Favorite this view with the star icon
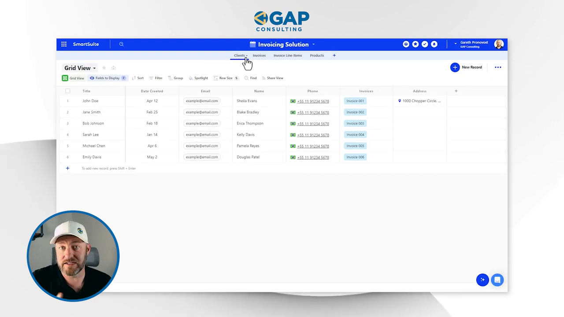The image size is (564, 317). pyautogui.click(x=104, y=68)
